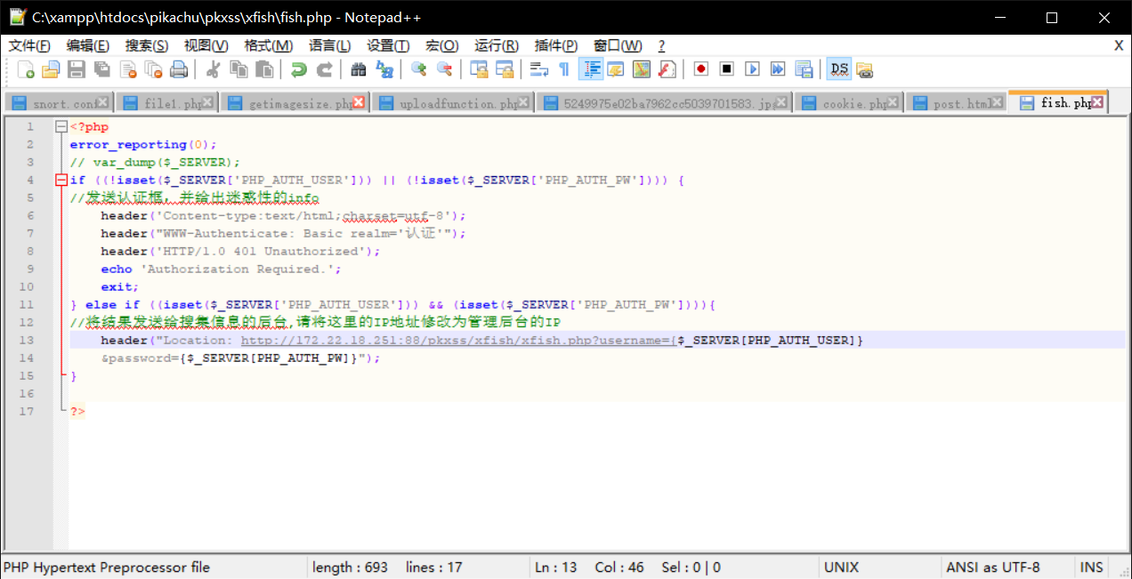Screen dimensions: 1132x579
Task: Collapse the <?php fold on line 1
Action: [61, 126]
